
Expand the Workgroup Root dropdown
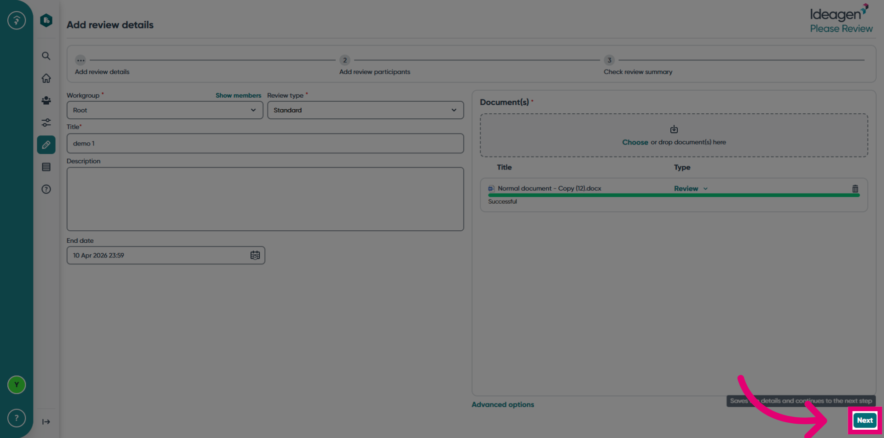pos(165,110)
